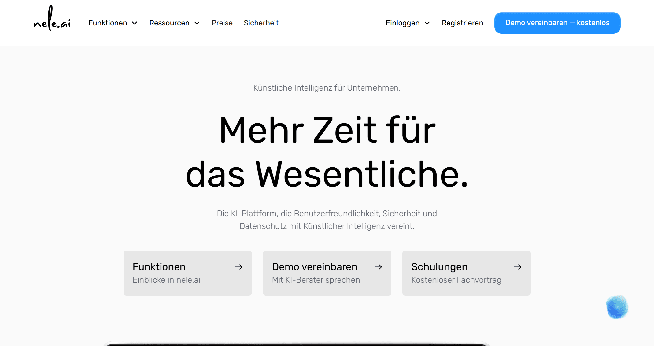This screenshot has width=654, height=346.
Task: Expand the Einloggen dropdown chevron
Action: tap(427, 23)
